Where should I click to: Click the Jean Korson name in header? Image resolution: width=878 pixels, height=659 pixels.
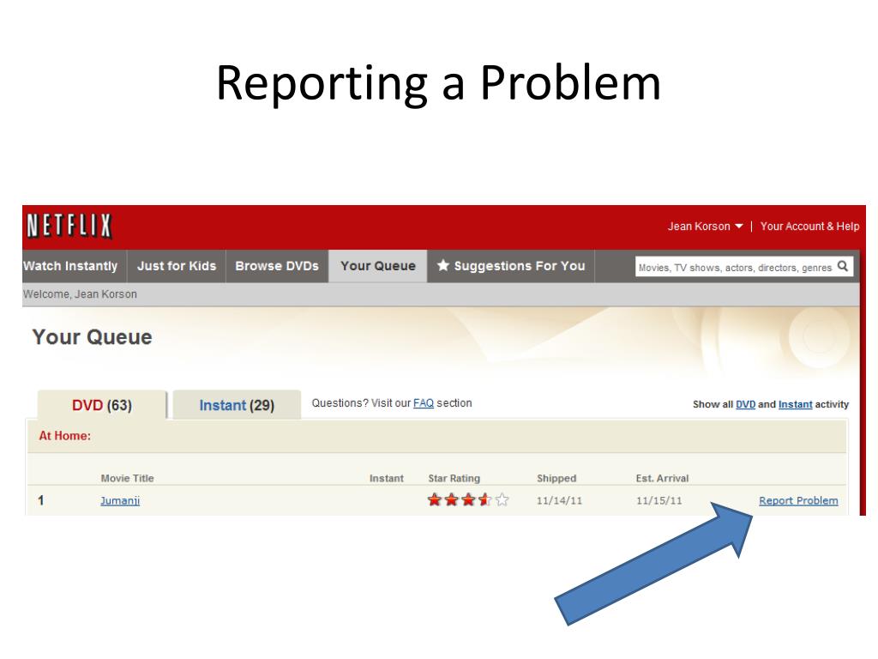699,227
